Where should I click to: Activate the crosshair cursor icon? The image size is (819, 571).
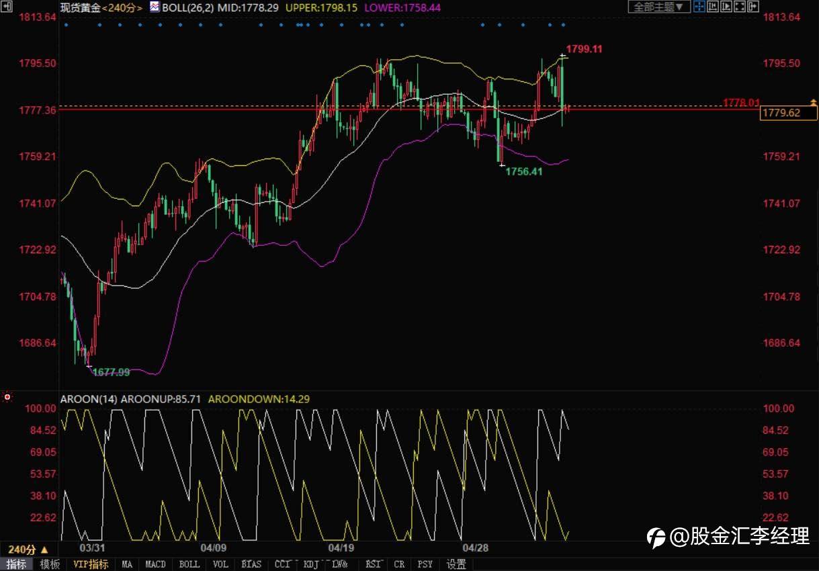tap(699, 7)
